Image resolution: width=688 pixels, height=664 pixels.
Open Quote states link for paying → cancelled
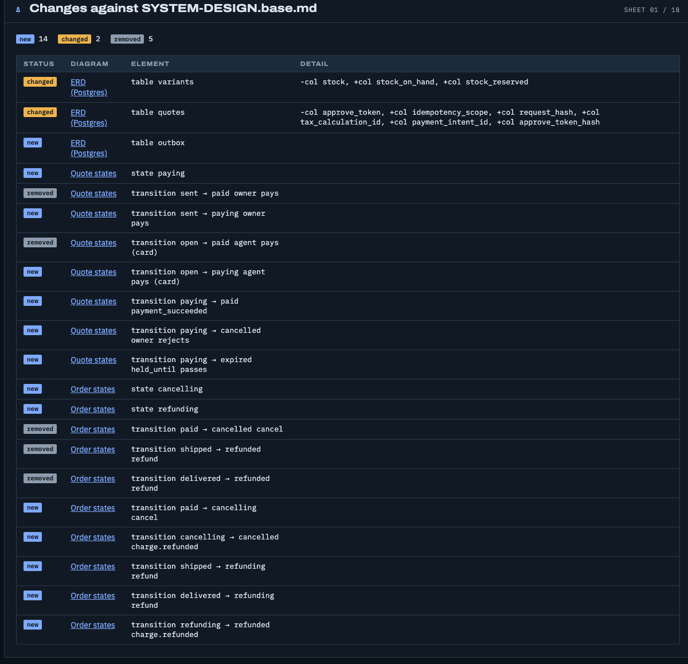click(93, 331)
